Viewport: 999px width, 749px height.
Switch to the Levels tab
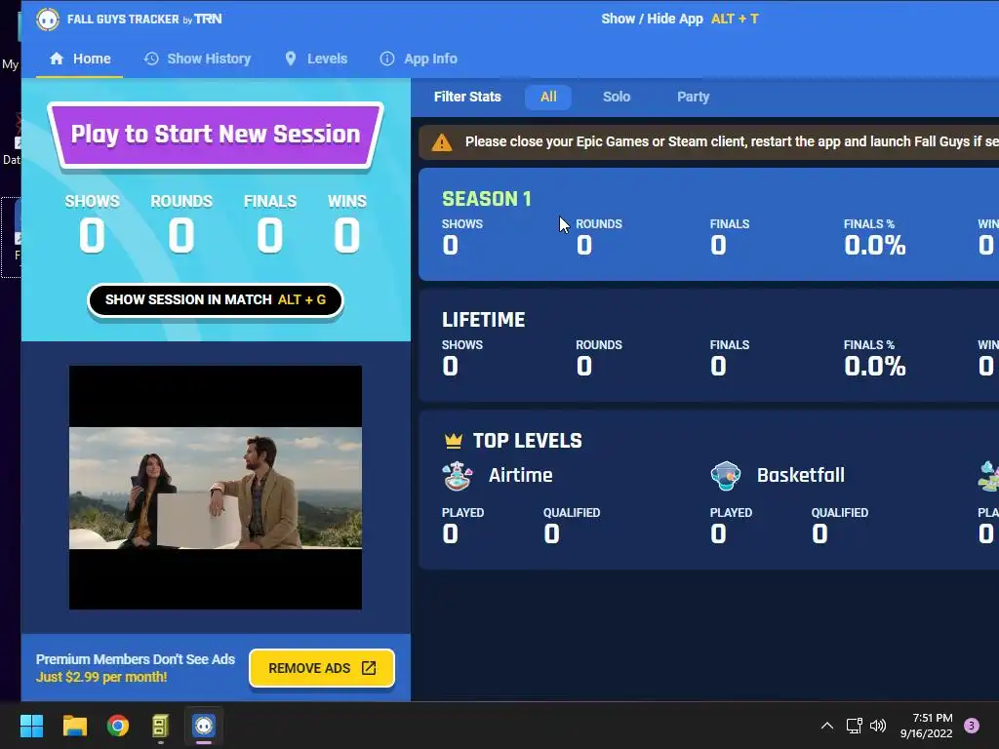[x=316, y=59]
